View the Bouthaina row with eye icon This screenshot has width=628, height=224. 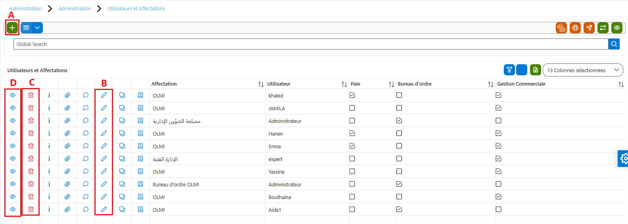coord(13,197)
